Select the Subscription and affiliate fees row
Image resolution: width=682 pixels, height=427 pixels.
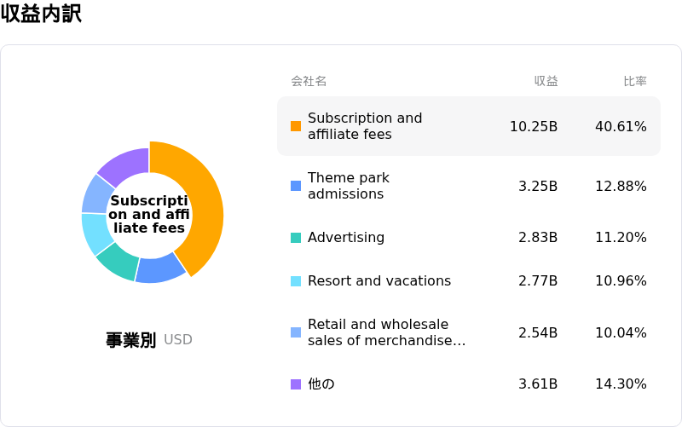click(x=469, y=126)
